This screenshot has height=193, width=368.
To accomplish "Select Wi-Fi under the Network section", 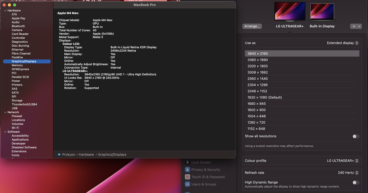I will click(x=15, y=128).
